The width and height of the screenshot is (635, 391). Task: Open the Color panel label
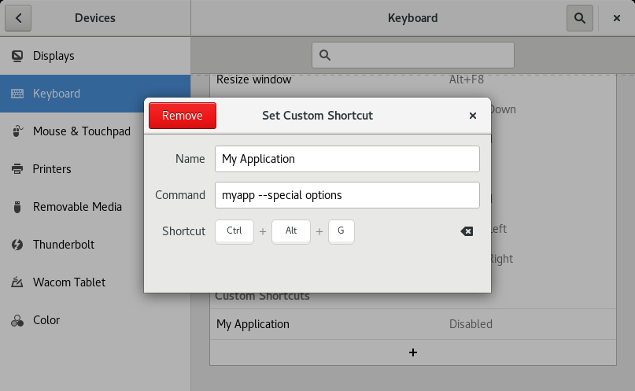tap(46, 320)
